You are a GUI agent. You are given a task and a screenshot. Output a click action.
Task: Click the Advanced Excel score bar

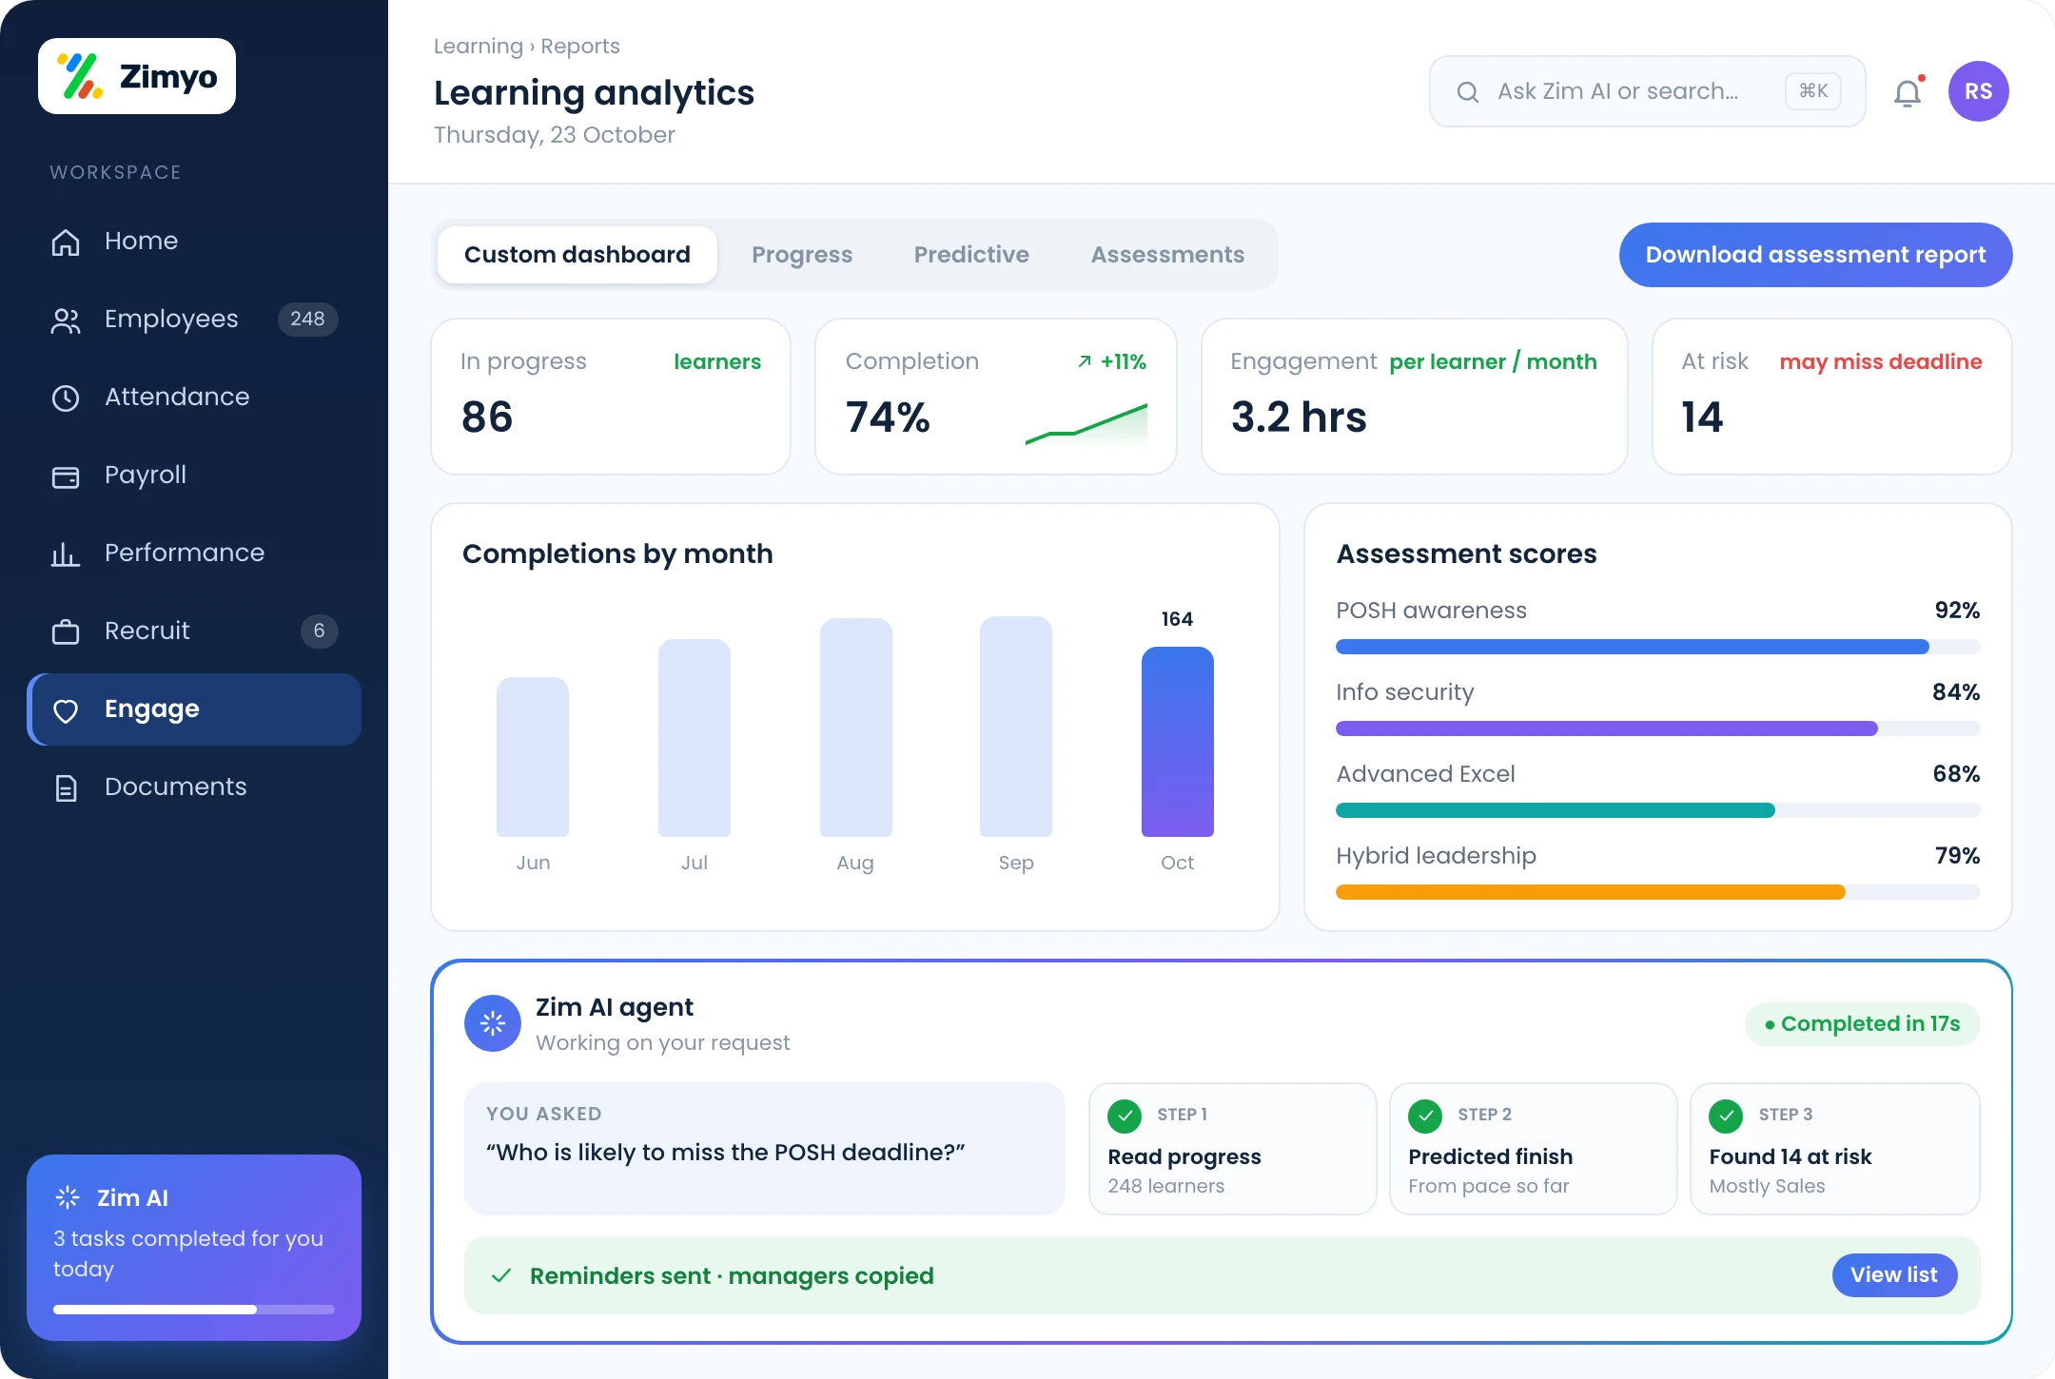tap(1658, 810)
